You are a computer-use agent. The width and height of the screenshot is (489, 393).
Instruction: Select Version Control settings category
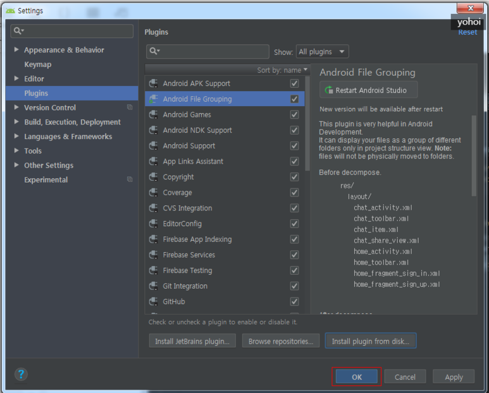point(50,108)
